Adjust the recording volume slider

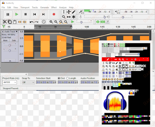(105, 17)
